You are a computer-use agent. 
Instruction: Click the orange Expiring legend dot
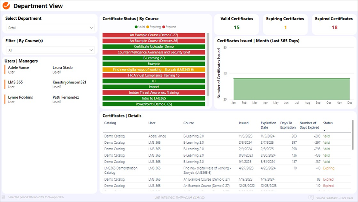pyautogui.click(x=148, y=27)
